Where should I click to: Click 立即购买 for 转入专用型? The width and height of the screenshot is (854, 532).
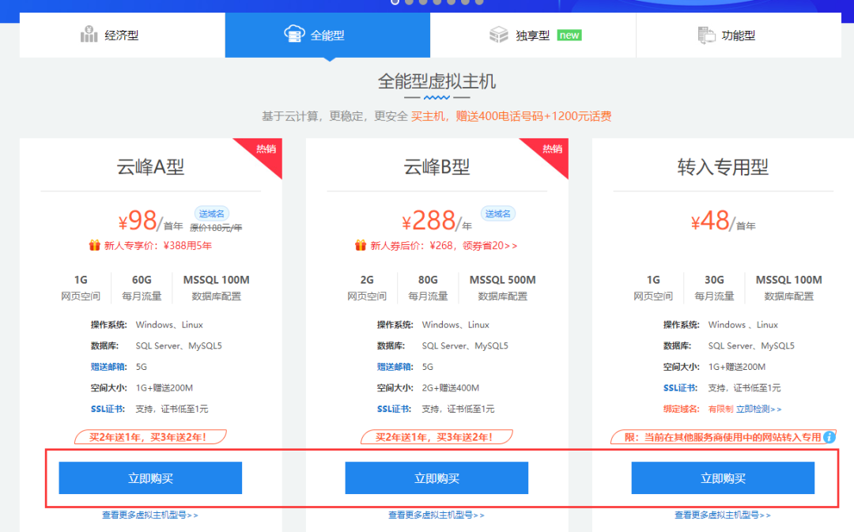tap(723, 478)
